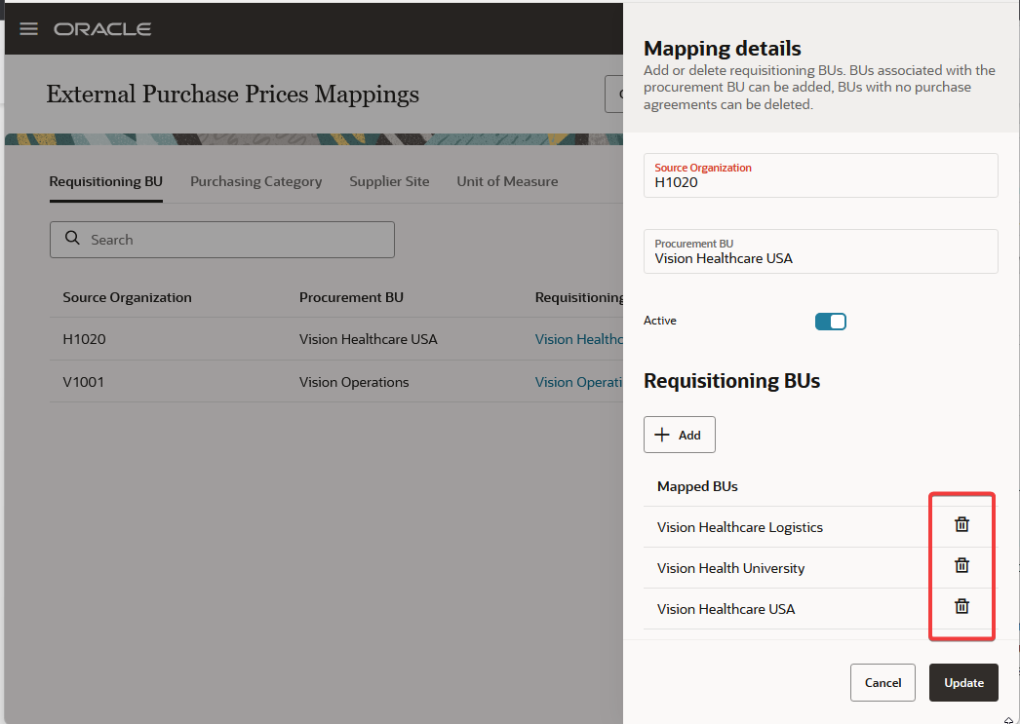1020x724 pixels.
Task: Toggle the Active switch off
Action: tap(830, 322)
